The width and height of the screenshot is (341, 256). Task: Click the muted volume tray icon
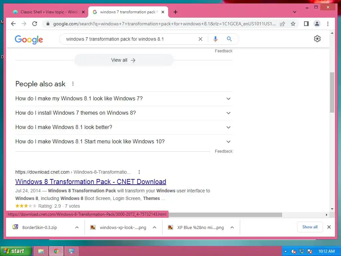294,251
